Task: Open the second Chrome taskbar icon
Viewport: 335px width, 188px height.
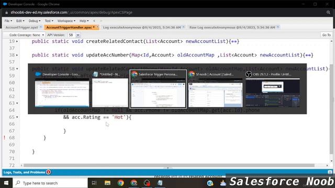Action: pos(134,183)
